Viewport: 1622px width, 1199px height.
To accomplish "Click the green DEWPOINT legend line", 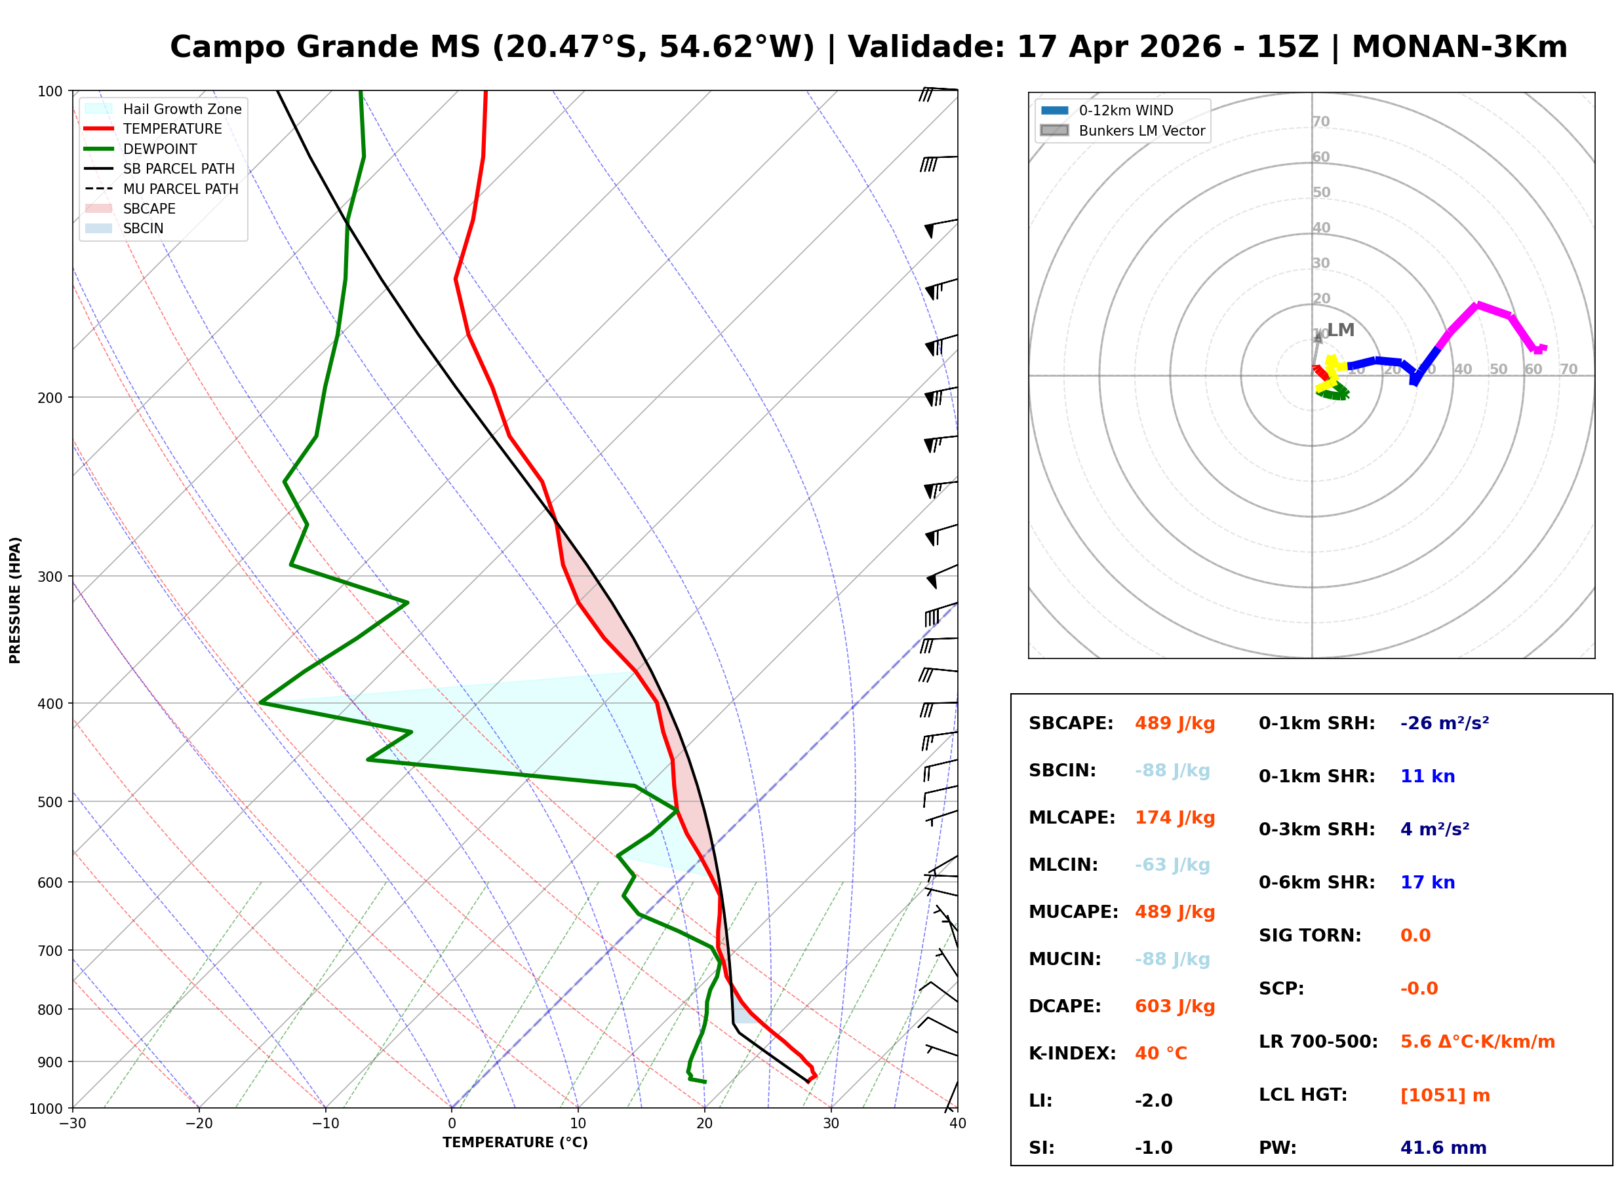I will coord(99,149).
